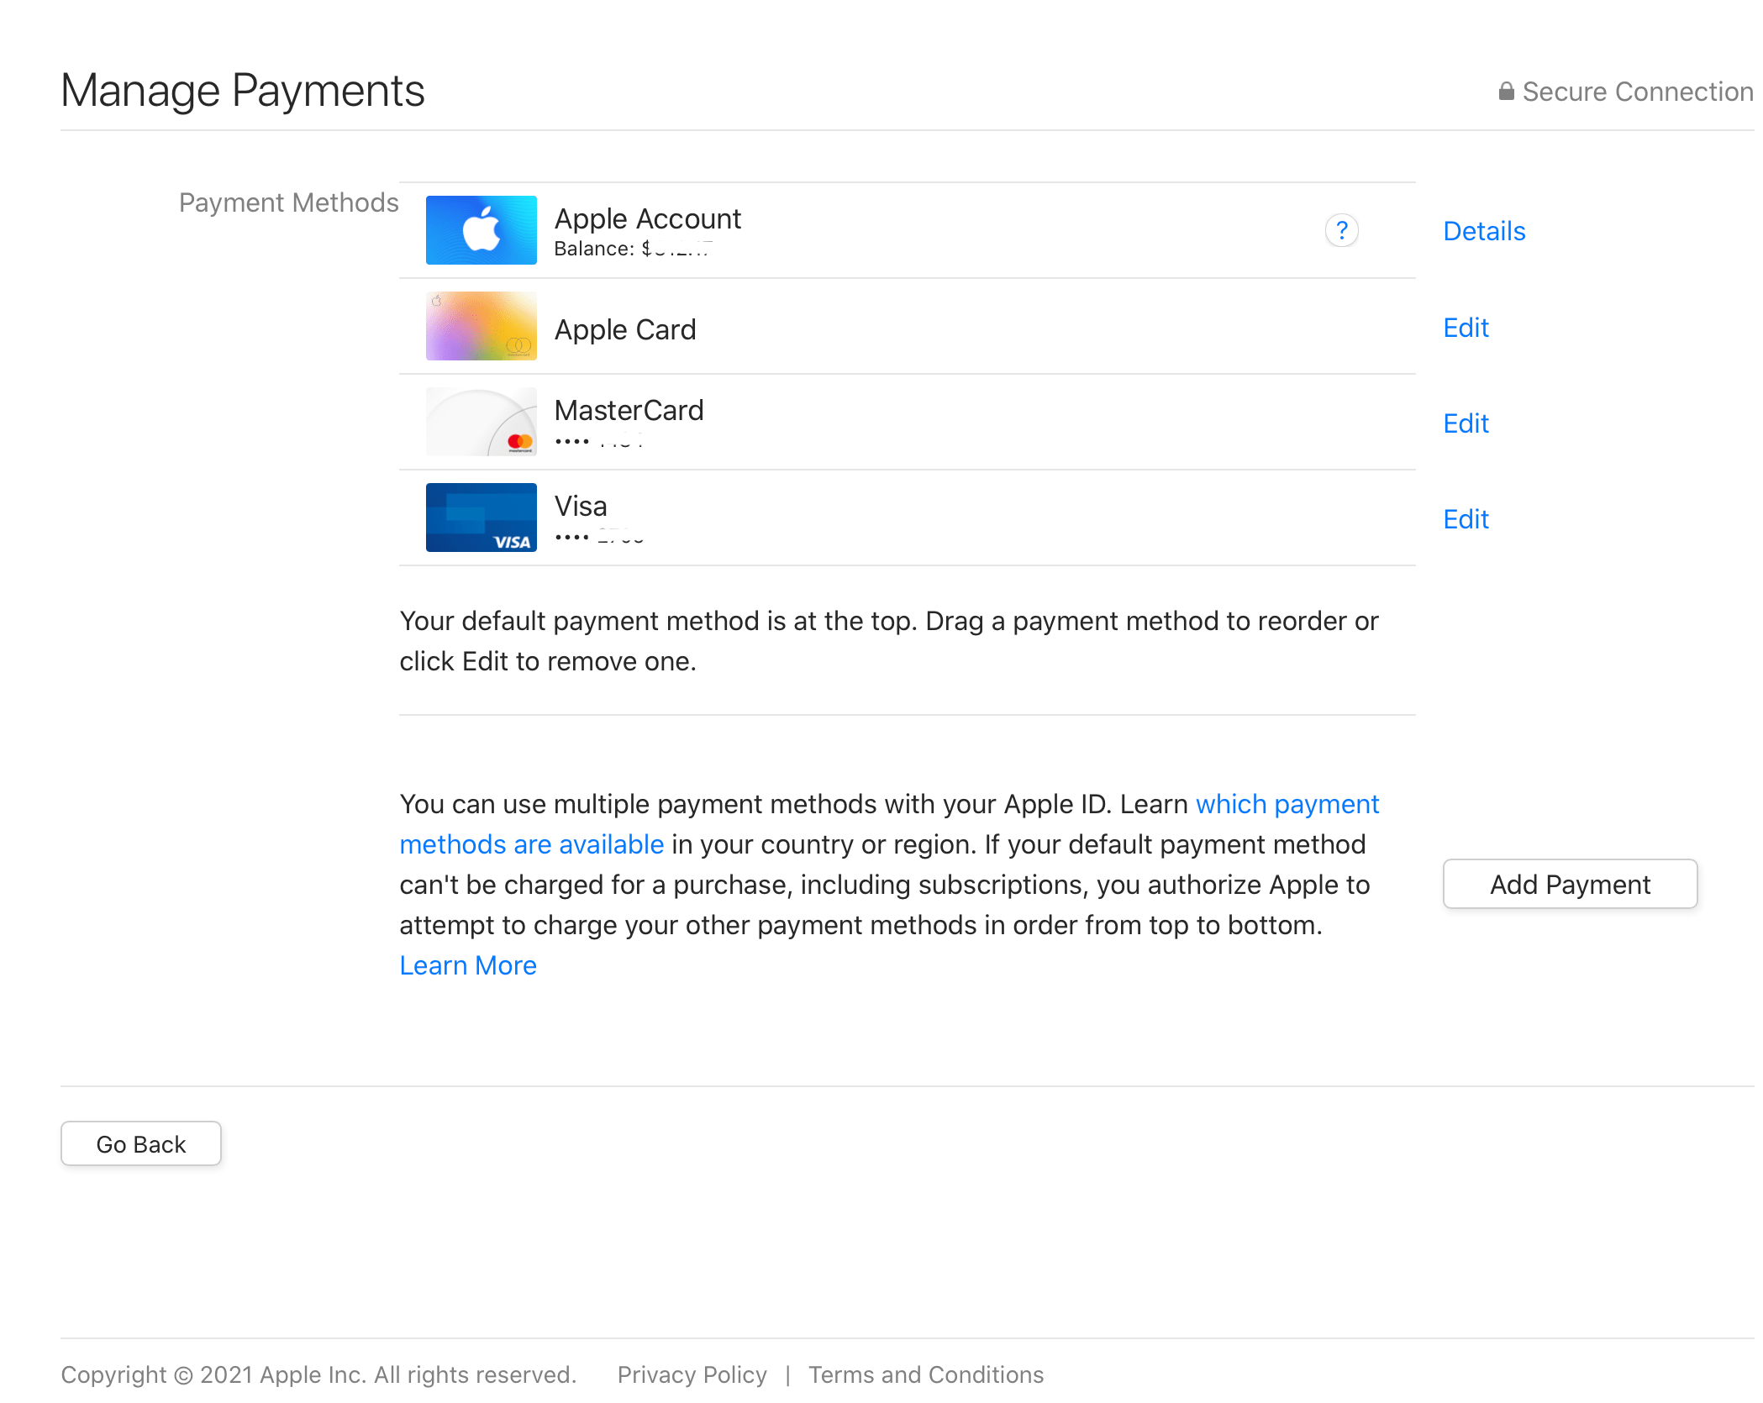
Task: Open the Privacy Policy footer link
Action: [x=692, y=1374]
